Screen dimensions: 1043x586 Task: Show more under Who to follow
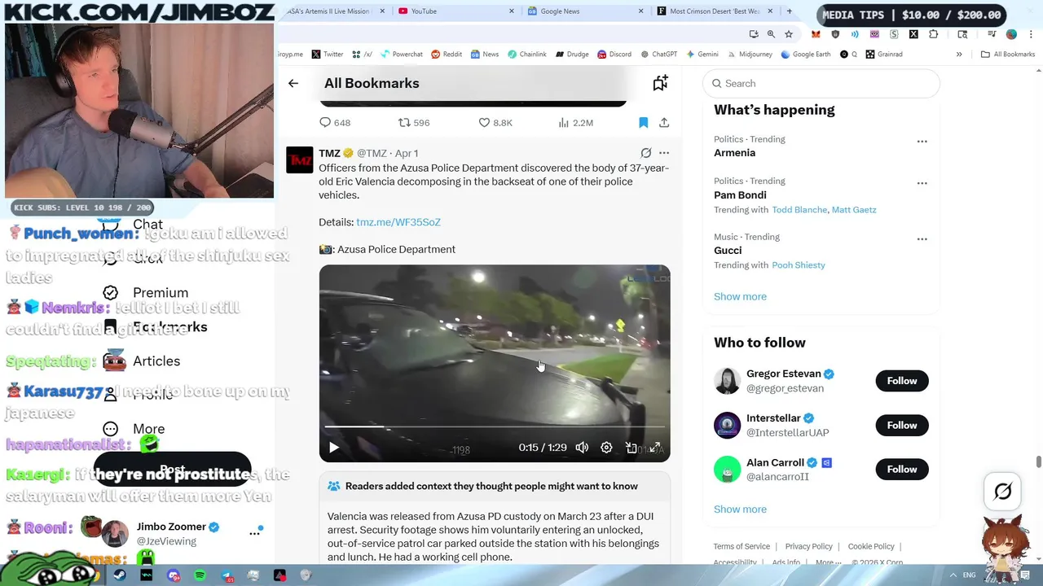pyautogui.click(x=740, y=509)
